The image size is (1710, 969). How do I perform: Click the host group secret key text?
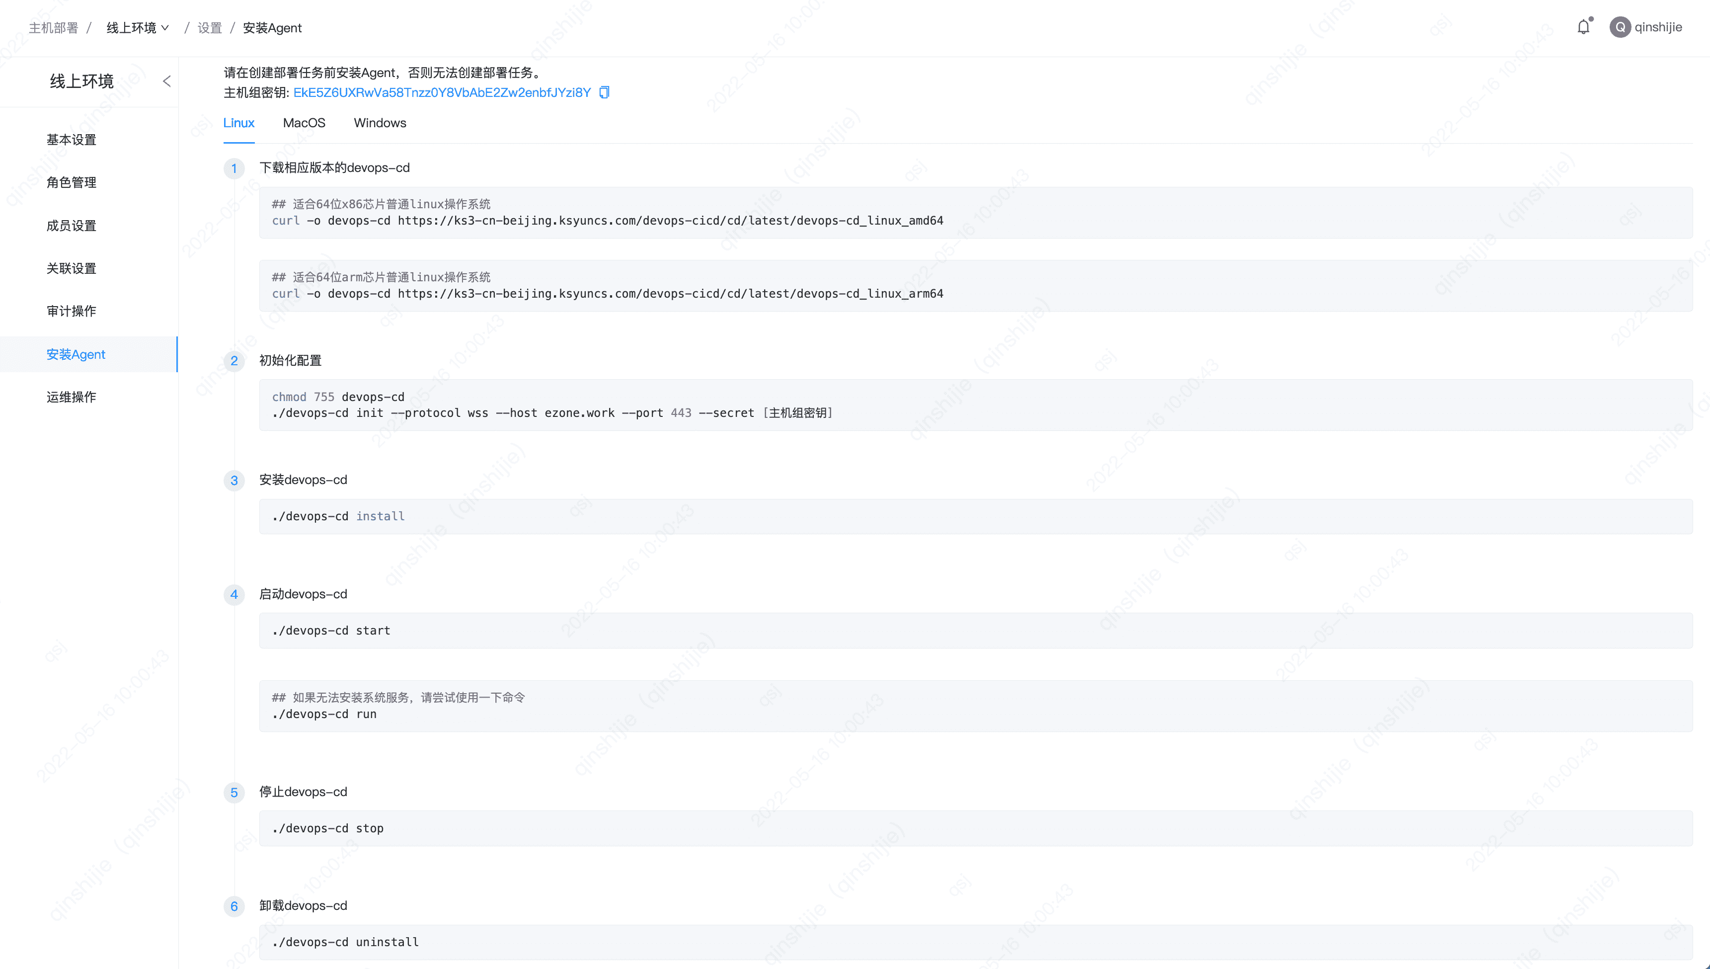(x=442, y=92)
